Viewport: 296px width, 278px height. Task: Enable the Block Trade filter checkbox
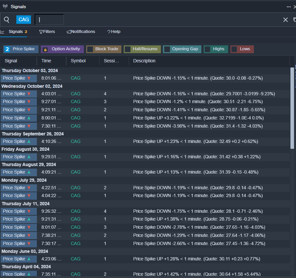tap(90, 49)
